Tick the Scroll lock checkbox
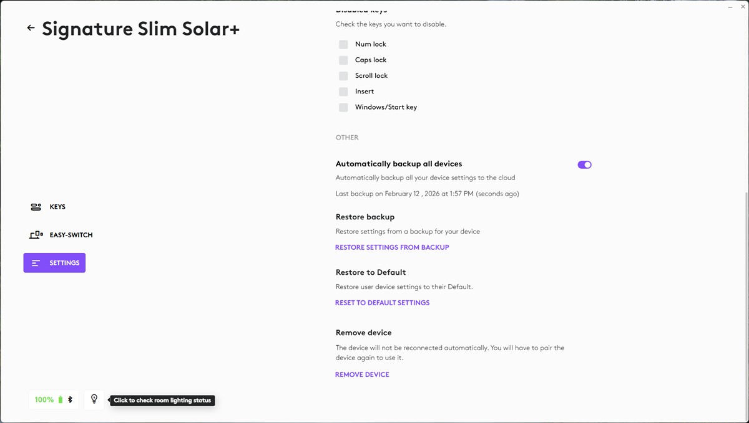This screenshot has height=423, width=749. click(343, 76)
